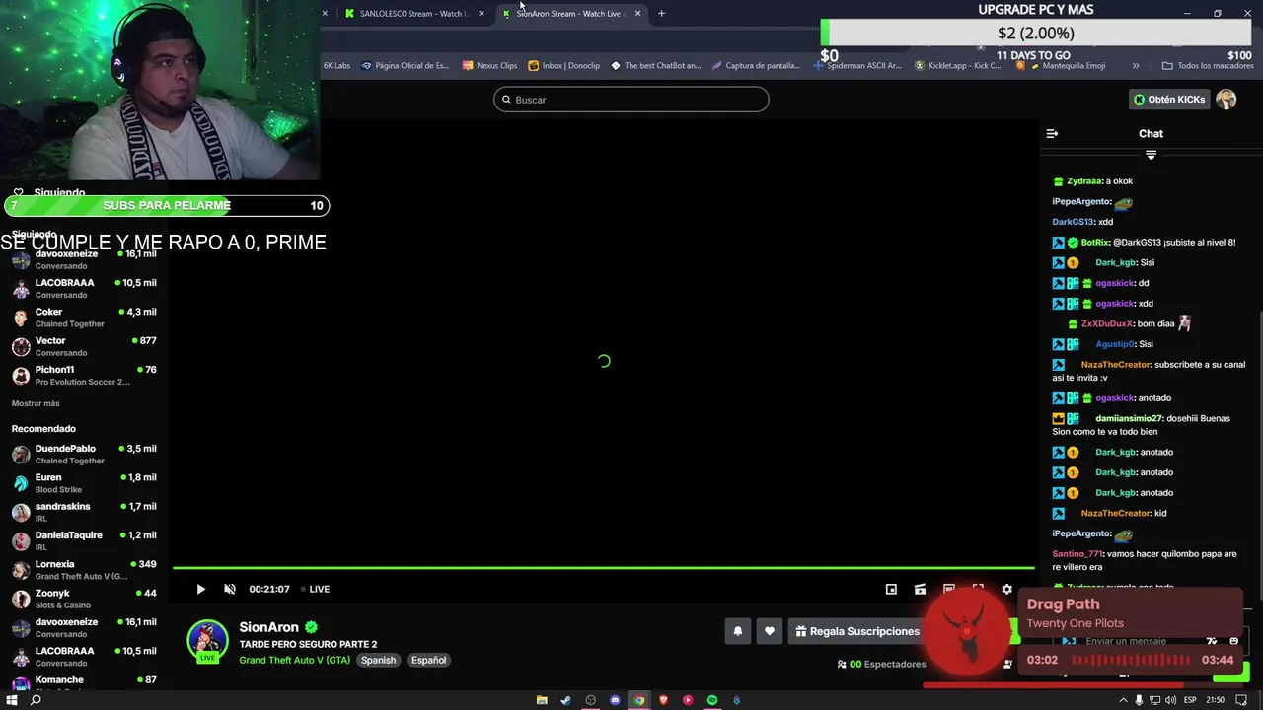Click the UPGRADE PC donation goal bar
This screenshot has height=710, width=1263.
tap(1035, 34)
